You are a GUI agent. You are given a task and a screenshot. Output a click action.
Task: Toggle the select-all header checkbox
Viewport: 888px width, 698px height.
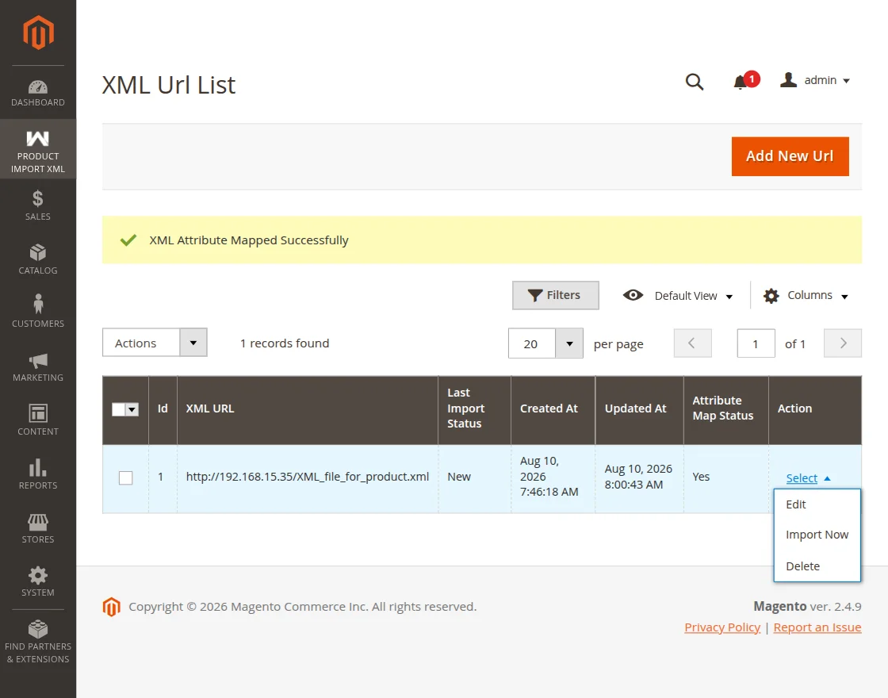click(x=118, y=409)
